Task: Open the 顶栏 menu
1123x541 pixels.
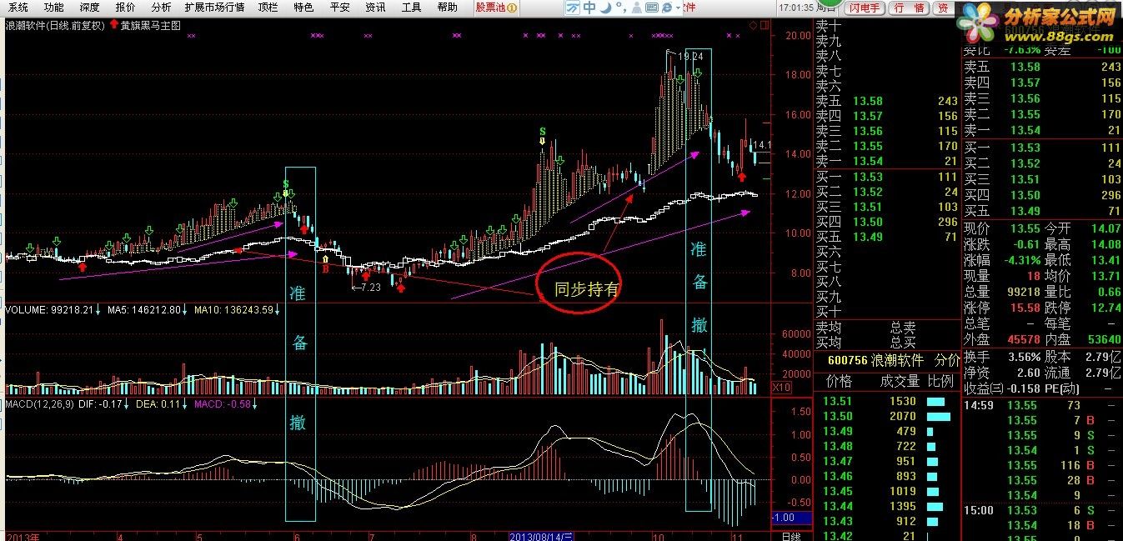Action: click(268, 8)
